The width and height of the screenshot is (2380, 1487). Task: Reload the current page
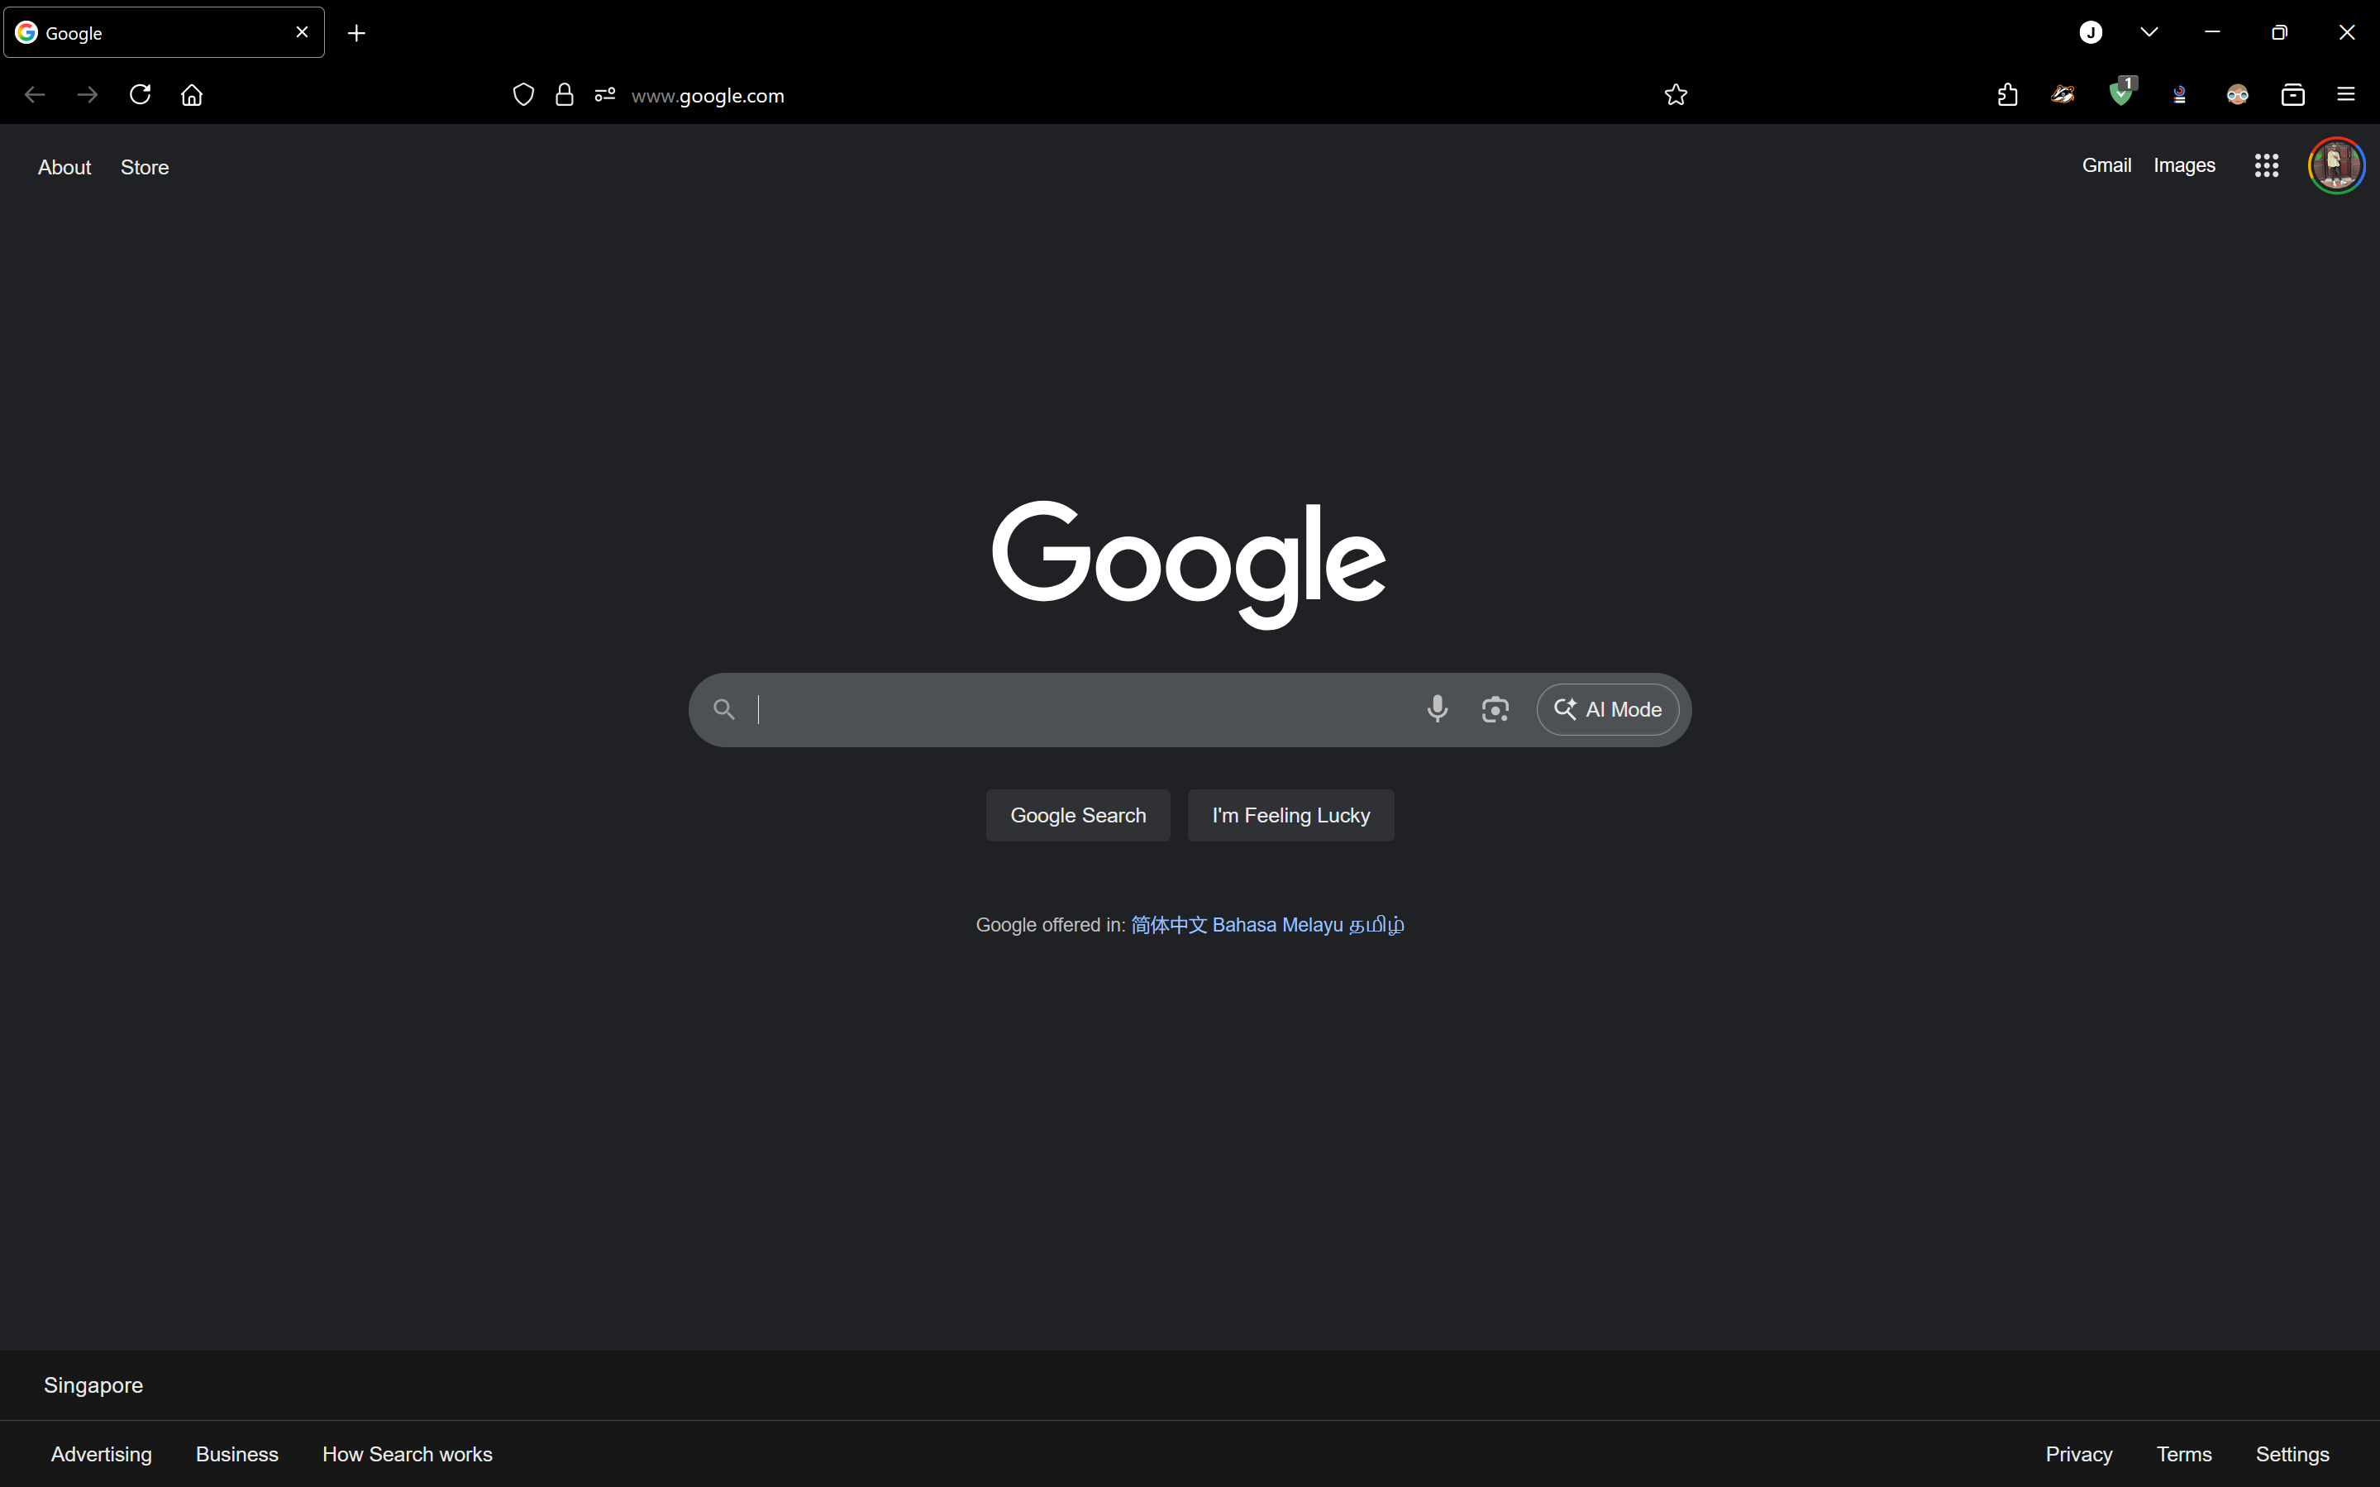click(140, 94)
